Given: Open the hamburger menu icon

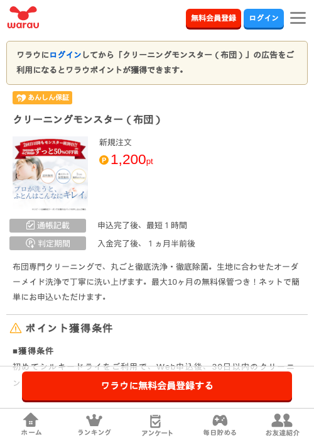Looking at the screenshot, I should coord(298,18).
